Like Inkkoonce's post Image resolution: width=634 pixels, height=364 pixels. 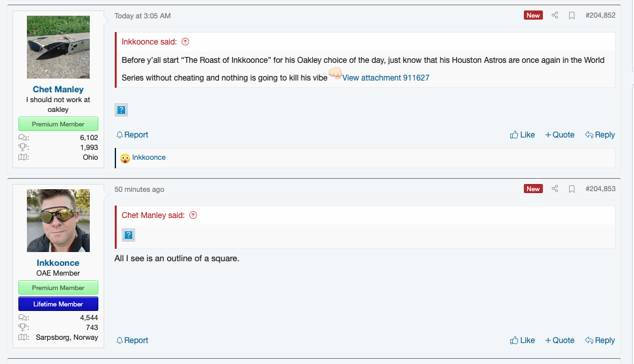[x=523, y=340]
